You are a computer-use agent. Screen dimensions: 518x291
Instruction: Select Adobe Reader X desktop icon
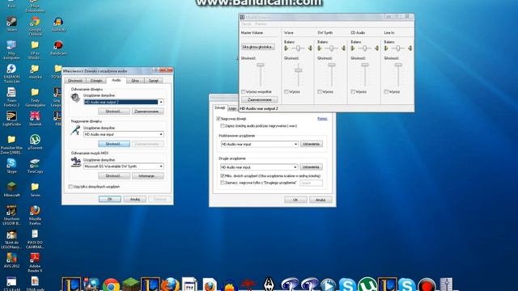point(35,263)
